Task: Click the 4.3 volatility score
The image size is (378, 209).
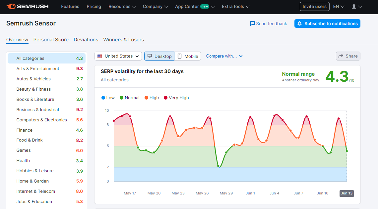Action: 337,76
